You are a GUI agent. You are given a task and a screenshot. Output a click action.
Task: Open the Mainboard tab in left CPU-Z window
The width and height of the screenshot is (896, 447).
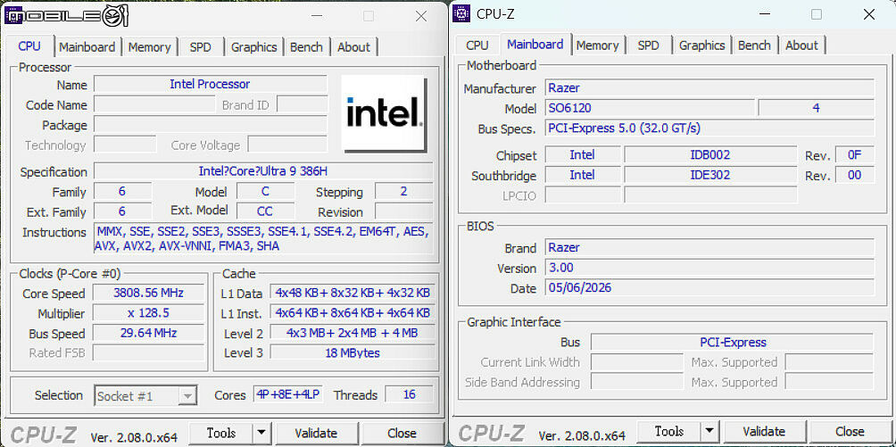click(87, 47)
